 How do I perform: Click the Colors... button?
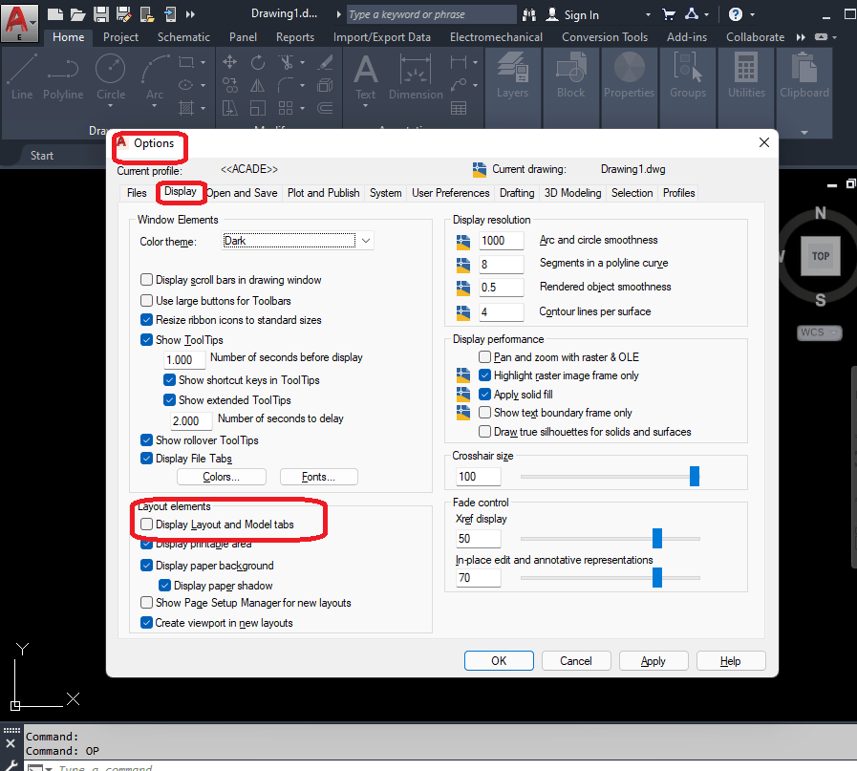(222, 477)
